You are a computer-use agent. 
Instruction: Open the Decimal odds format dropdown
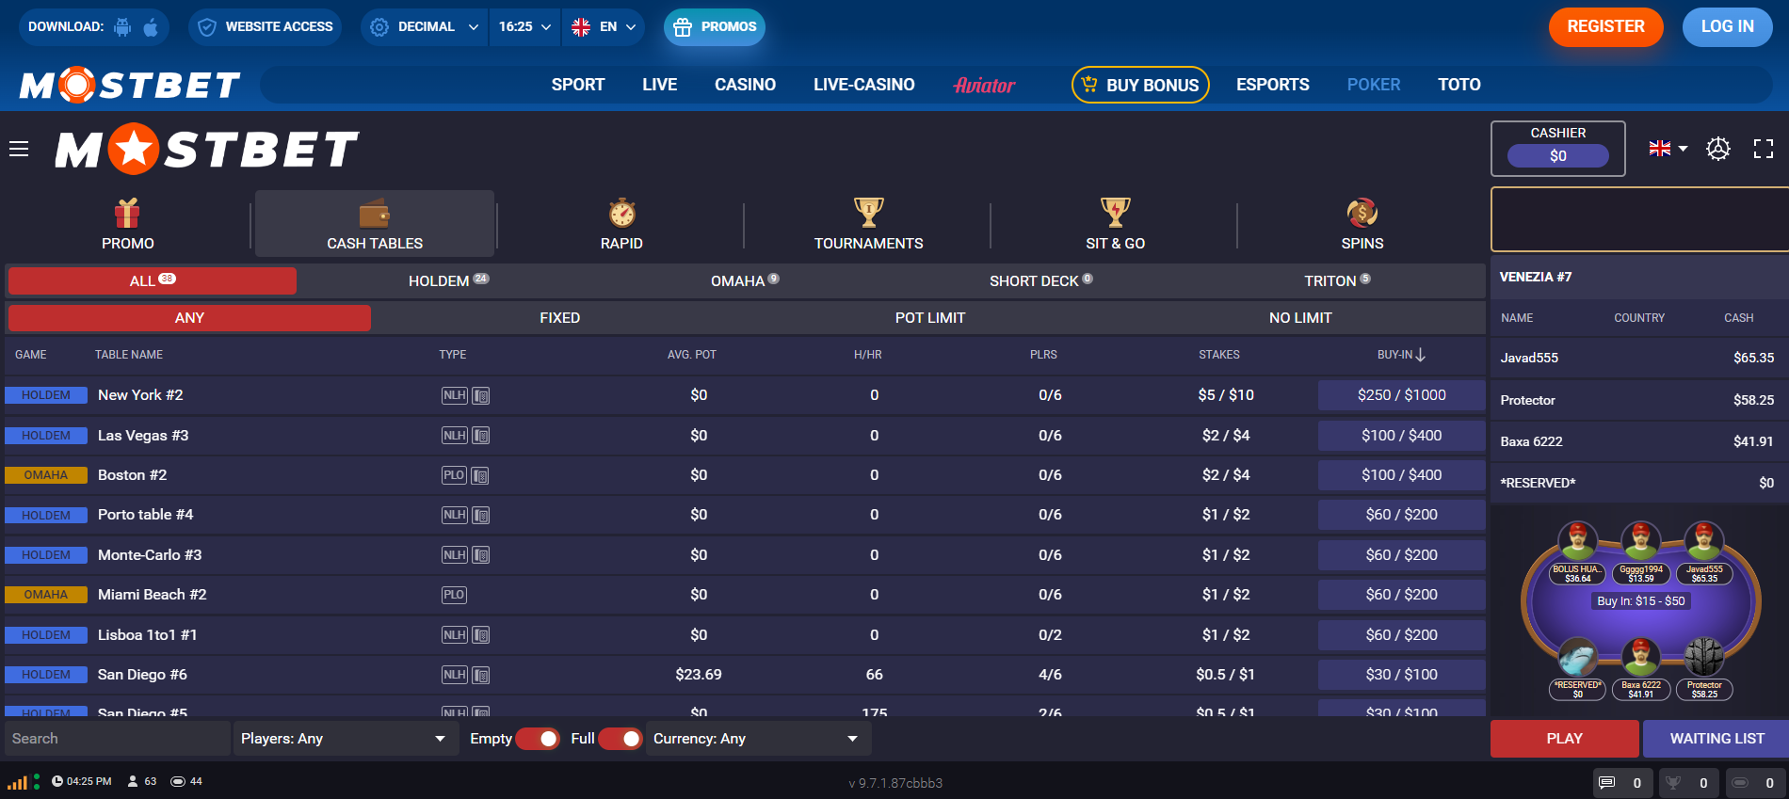coord(424,27)
